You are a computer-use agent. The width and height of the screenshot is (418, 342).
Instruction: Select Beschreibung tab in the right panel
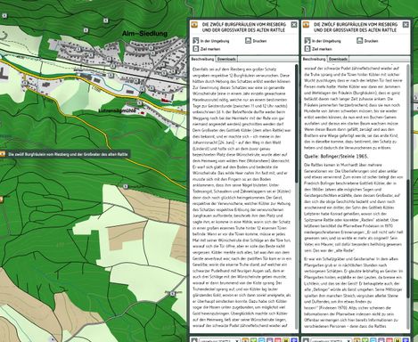click(x=315, y=59)
